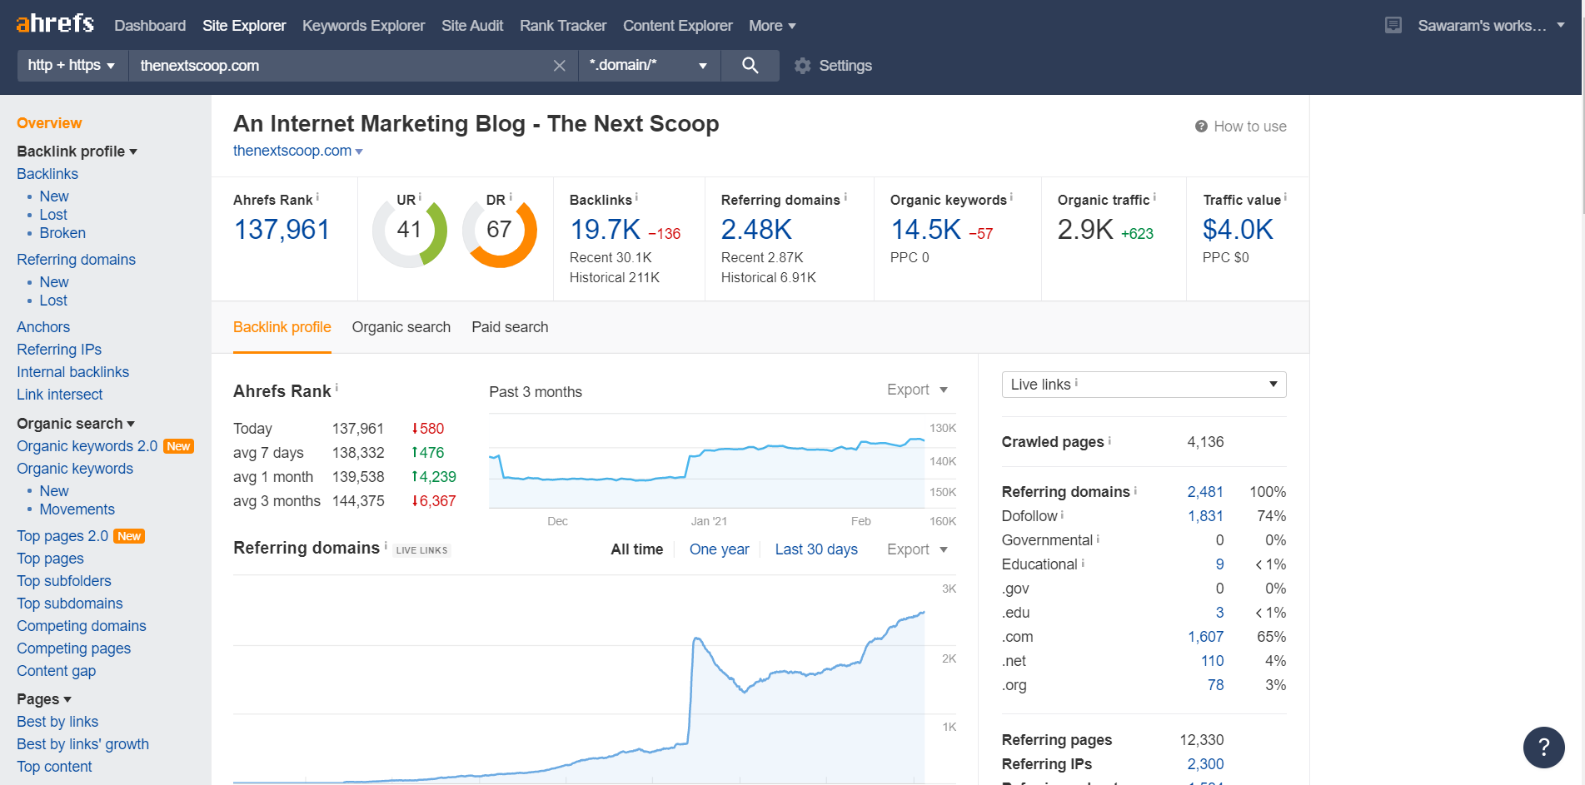
Task: Click the info icon next to Backlinks
Action: tap(636, 197)
